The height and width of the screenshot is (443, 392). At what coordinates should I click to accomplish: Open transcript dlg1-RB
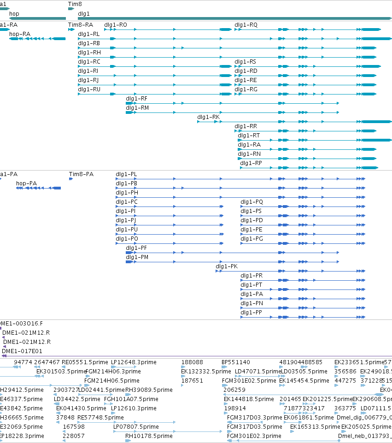(x=89, y=43)
